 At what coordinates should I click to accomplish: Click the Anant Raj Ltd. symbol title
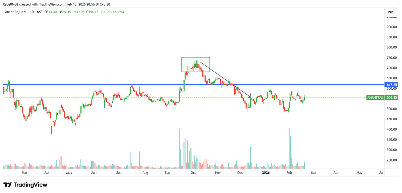(16, 12)
